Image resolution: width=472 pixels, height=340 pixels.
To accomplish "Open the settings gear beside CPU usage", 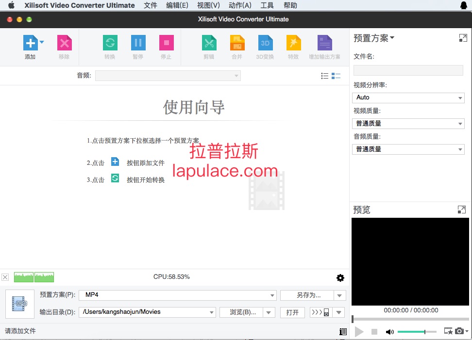I will tap(340, 278).
